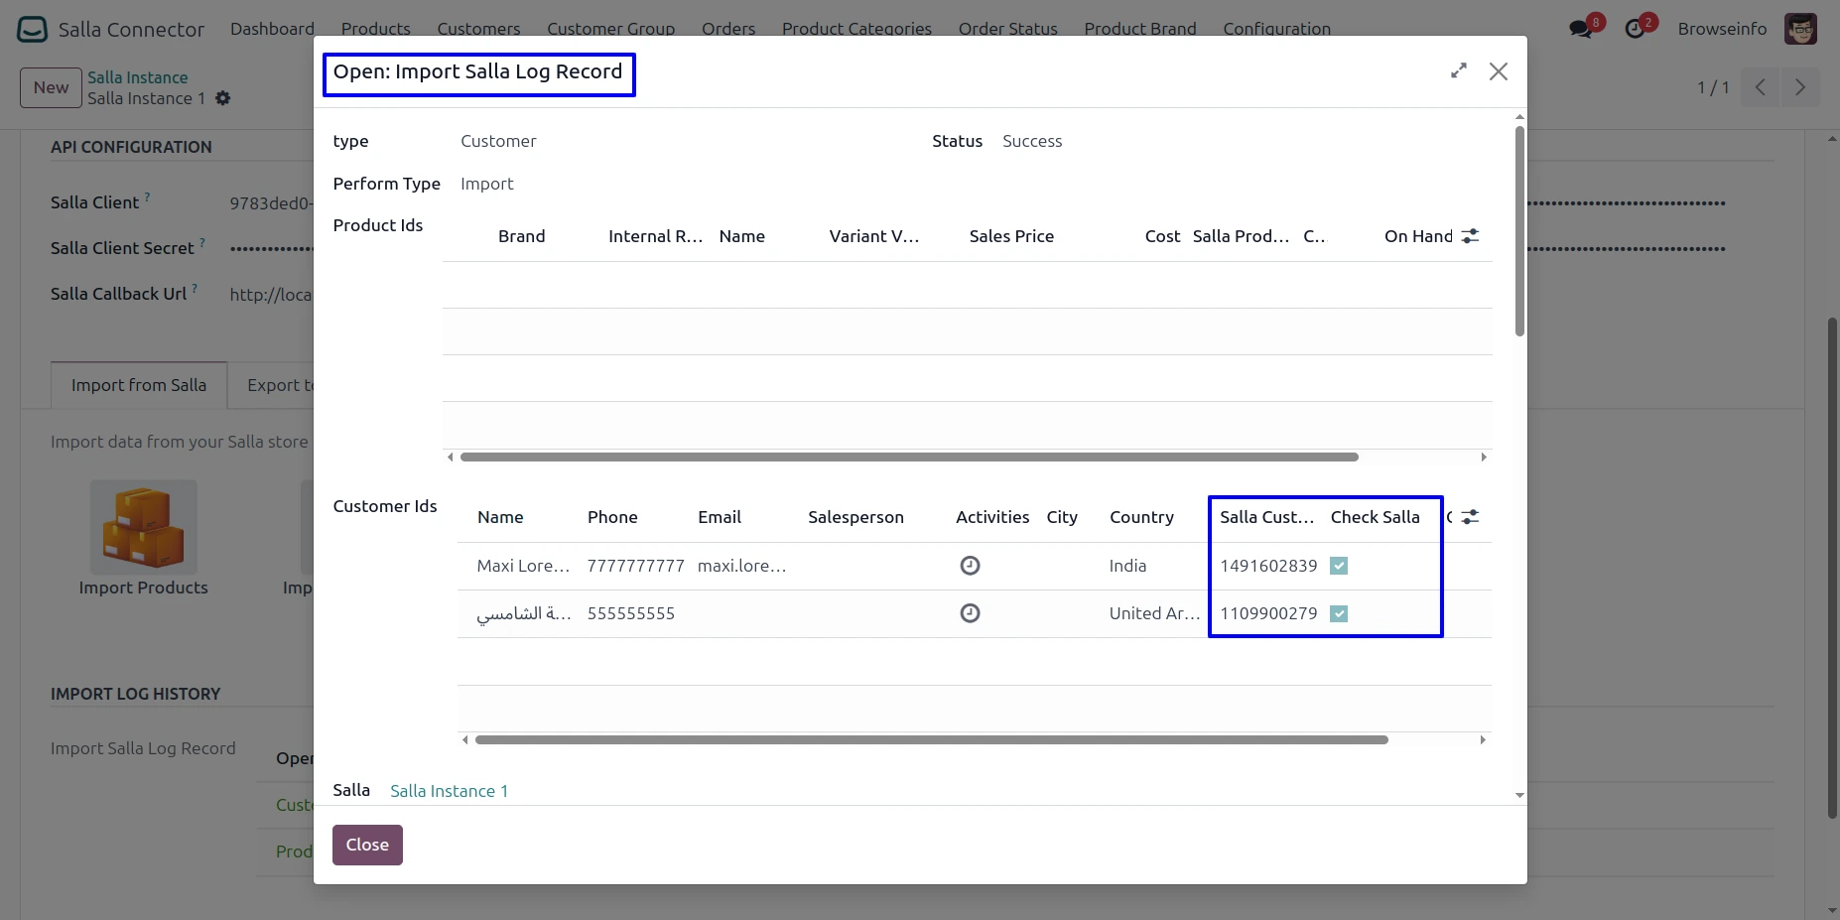Toggle Check Salla checkbox for customer 1491602839
The image size is (1840, 920).
click(1339, 566)
